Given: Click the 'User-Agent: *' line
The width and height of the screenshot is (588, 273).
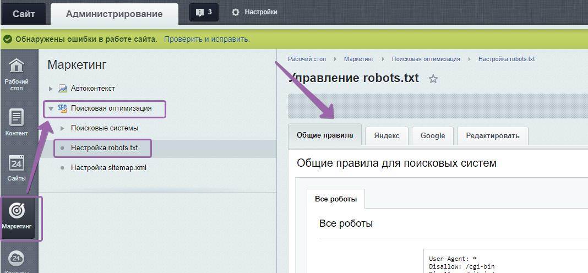Looking at the screenshot, I should (x=453, y=259).
